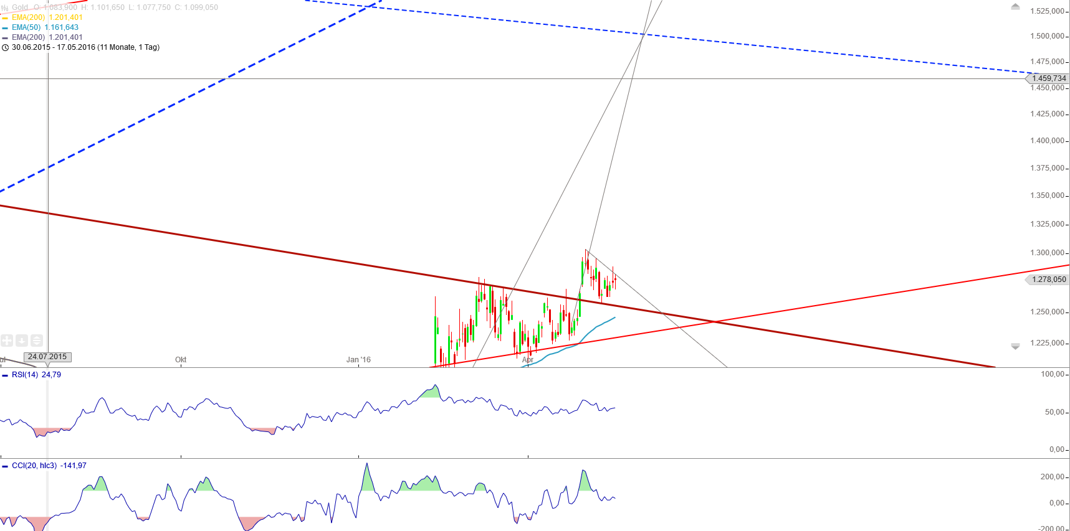Click the RSI axis 50,00 label
Image resolution: width=1070 pixels, height=531 pixels.
(1054, 412)
